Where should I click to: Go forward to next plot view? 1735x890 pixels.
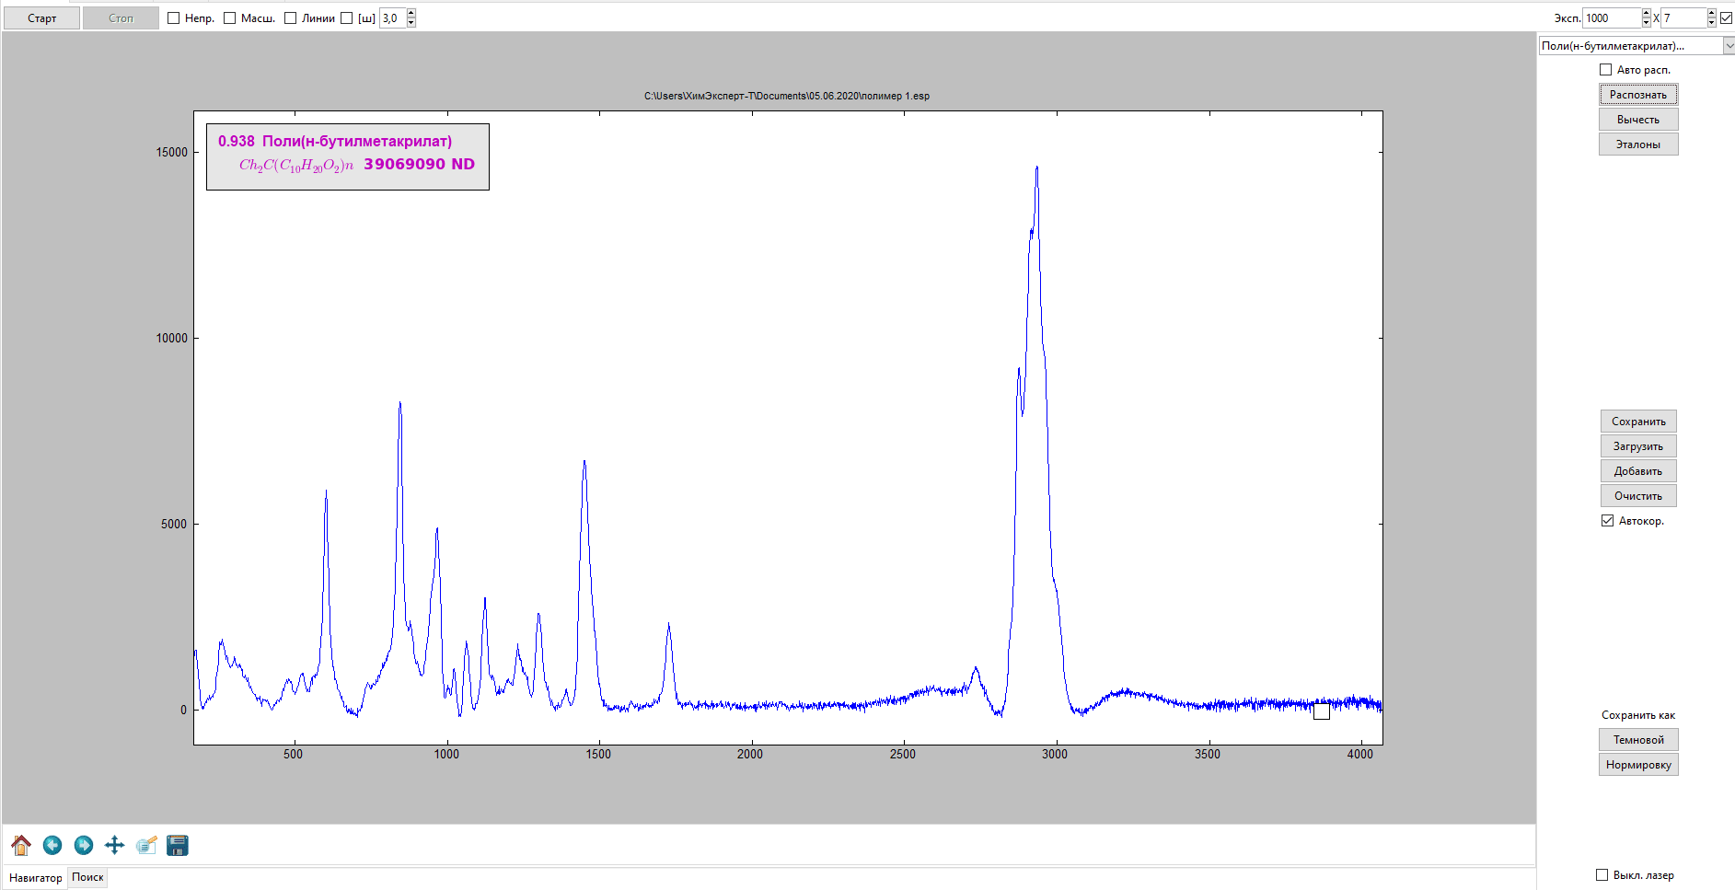[84, 845]
